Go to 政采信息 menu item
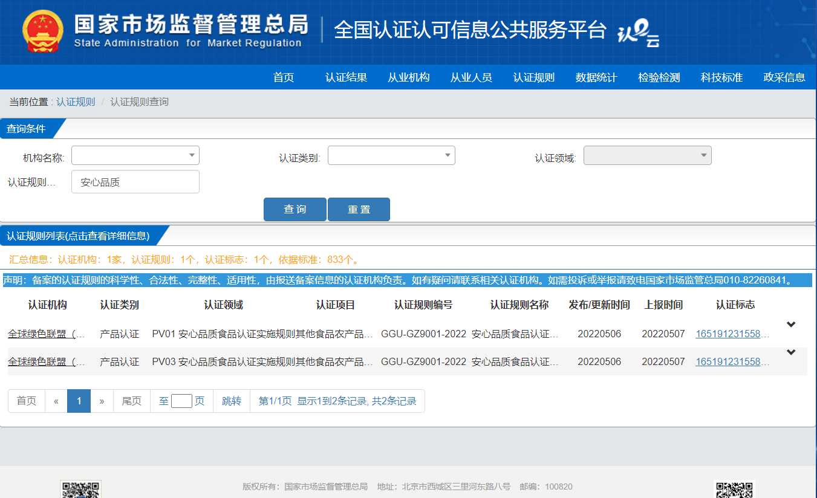This screenshot has width=817, height=498. pos(784,77)
